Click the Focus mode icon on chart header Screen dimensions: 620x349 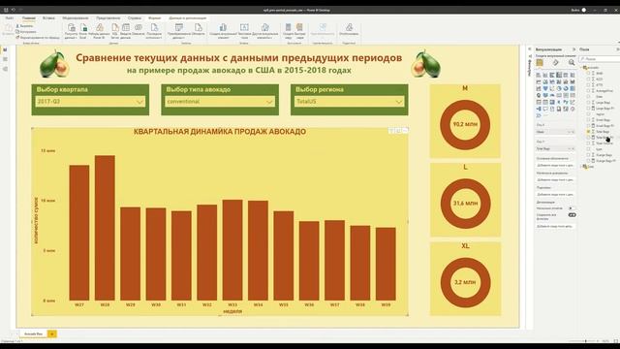pos(398,131)
